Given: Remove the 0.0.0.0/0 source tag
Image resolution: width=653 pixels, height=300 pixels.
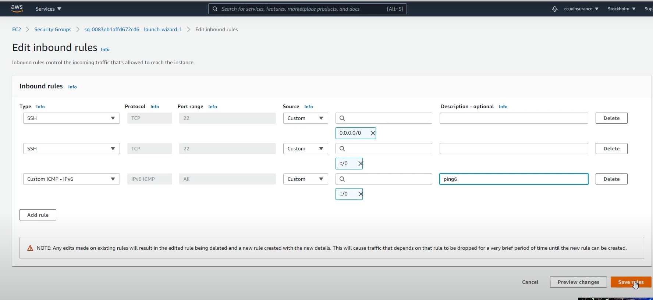Looking at the screenshot, I should click(373, 133).
